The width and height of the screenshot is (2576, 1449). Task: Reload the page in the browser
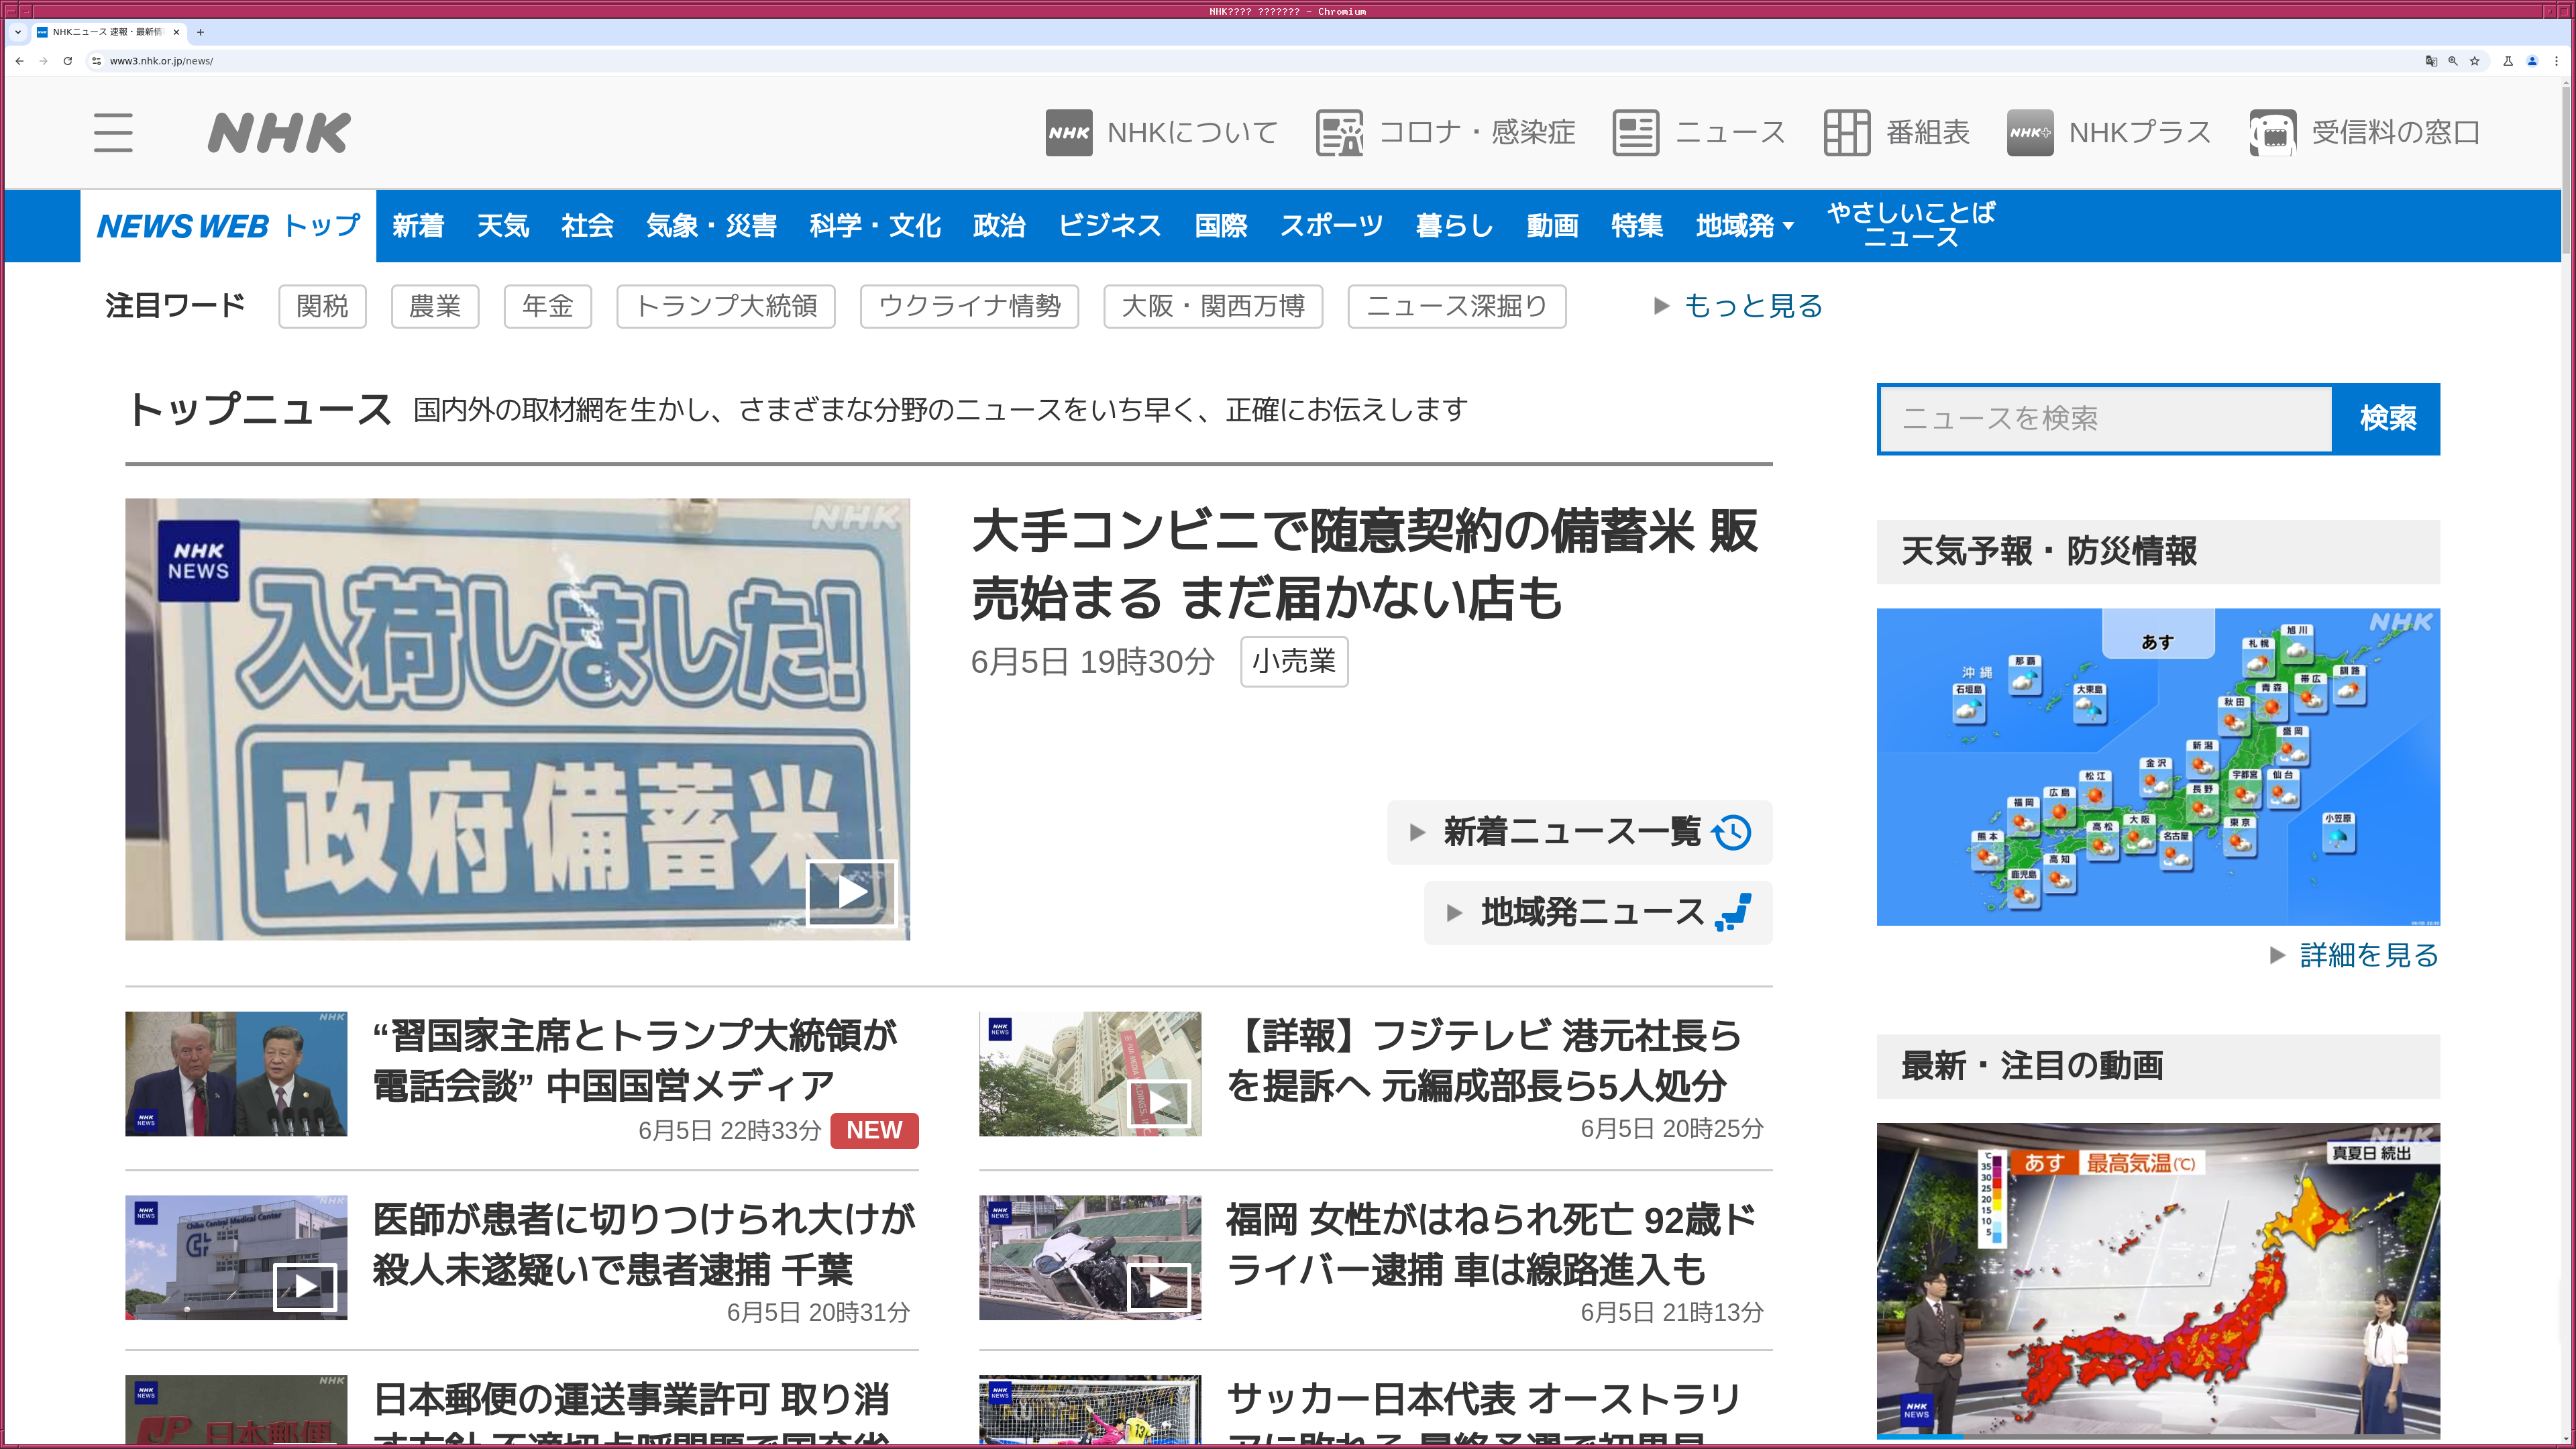68,61
